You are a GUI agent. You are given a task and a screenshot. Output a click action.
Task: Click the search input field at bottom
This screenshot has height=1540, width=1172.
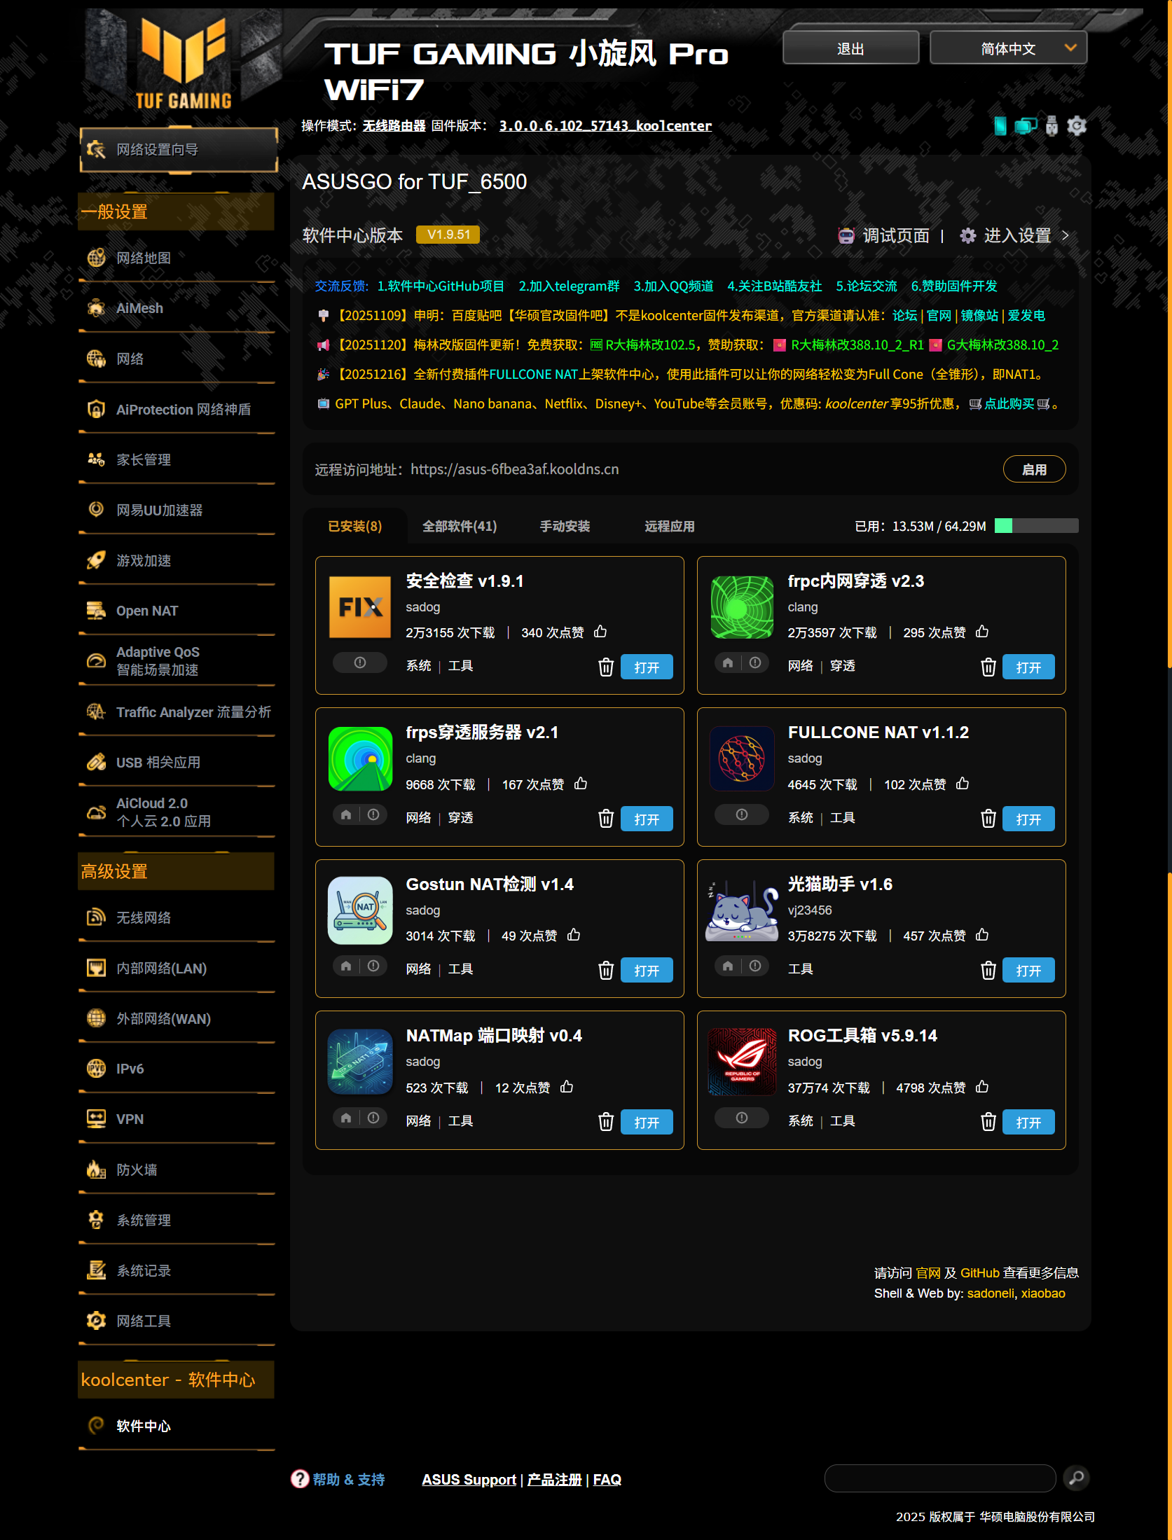[939, 1478]
